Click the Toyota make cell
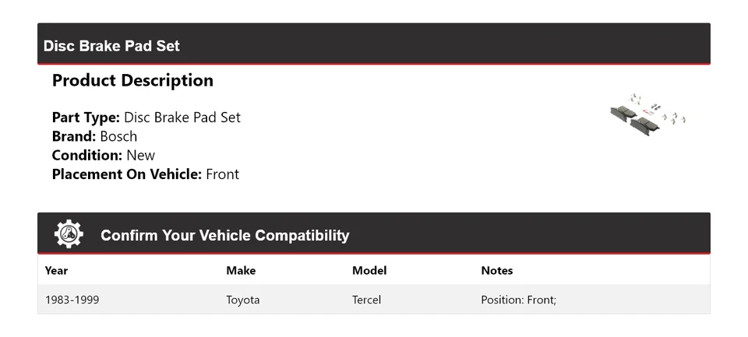 pyautogui.click(x=243, y=300)
